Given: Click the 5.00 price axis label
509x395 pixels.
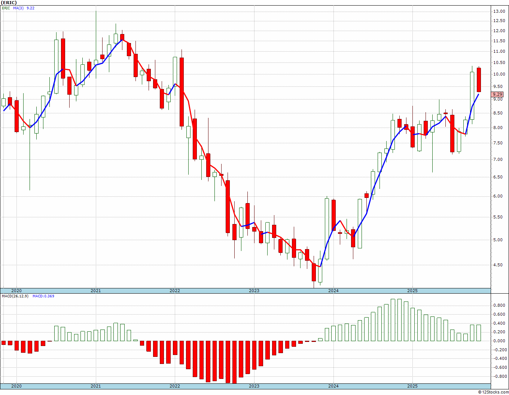Looking at the screenshot, I should pyautogui.click(x=498, y=240).
